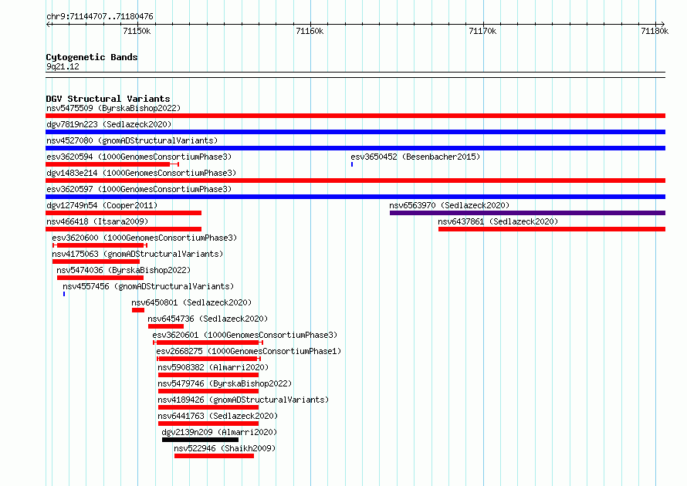This screenshot has width=687, height=486.
Task: Click the blue bar under nsv4527080
Action: click(355, 148)
